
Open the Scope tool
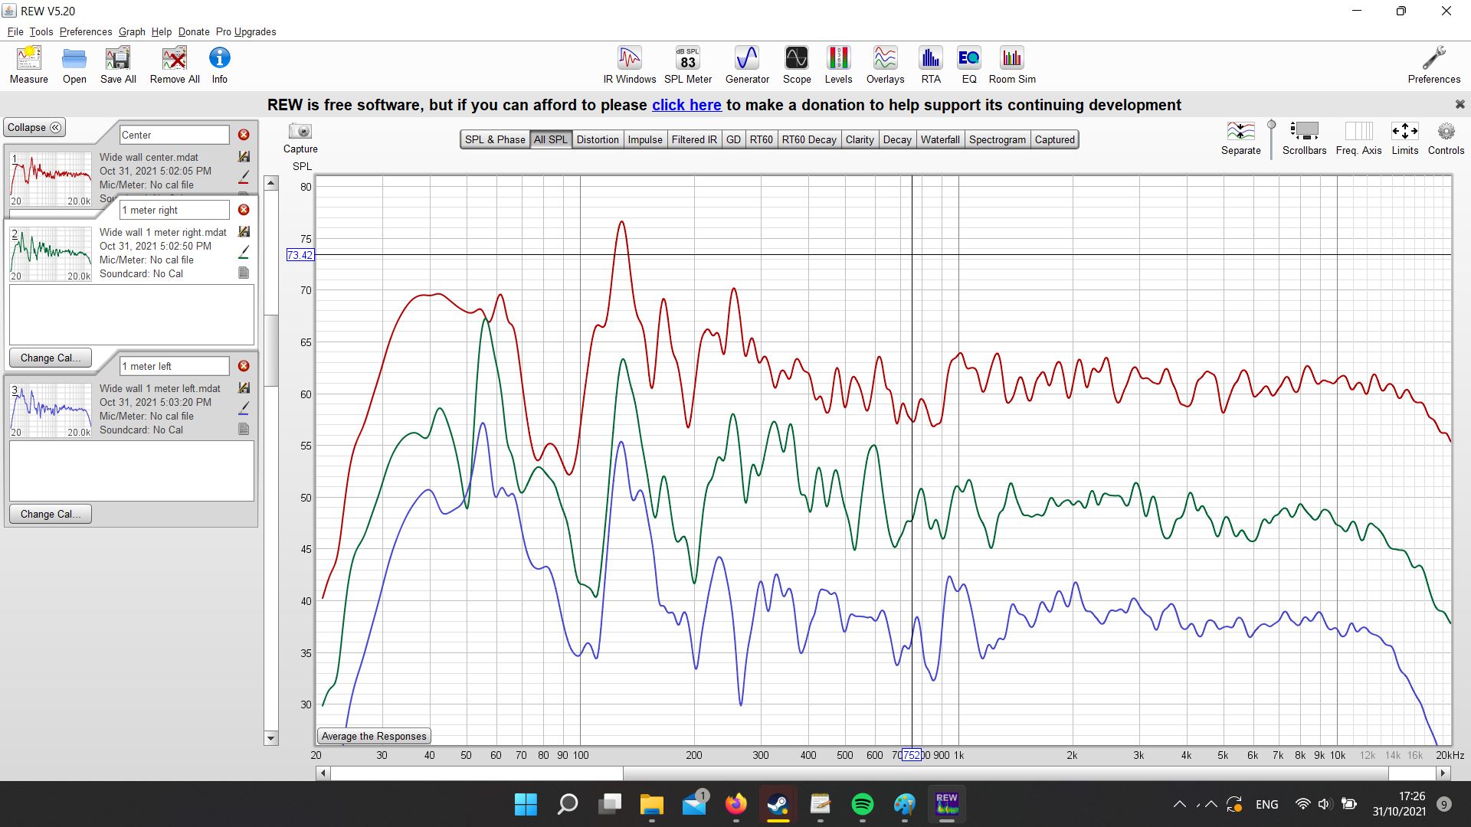(x=797, y=64)
